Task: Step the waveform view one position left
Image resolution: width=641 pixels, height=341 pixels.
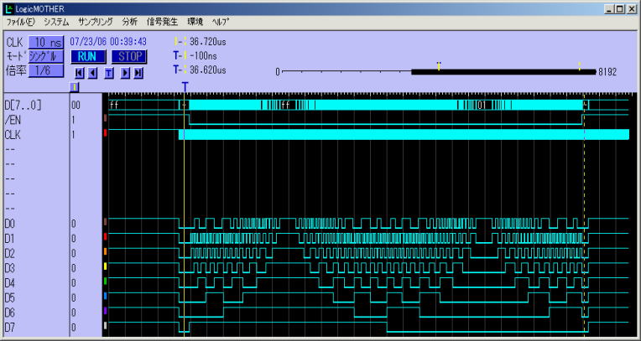Action: click(92, 73)
